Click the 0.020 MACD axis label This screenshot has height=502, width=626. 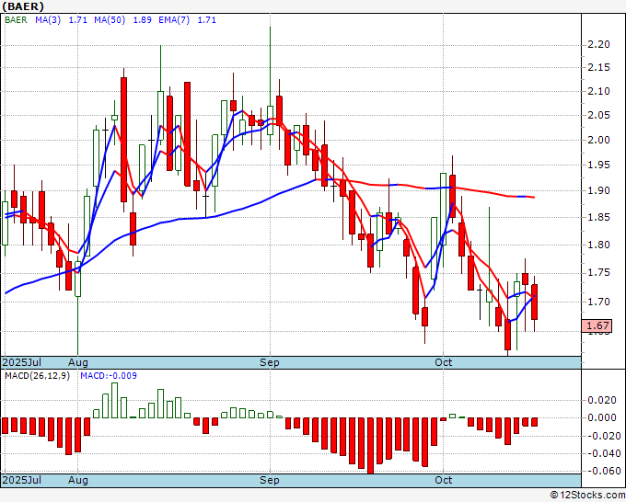(x=602, y=400)
